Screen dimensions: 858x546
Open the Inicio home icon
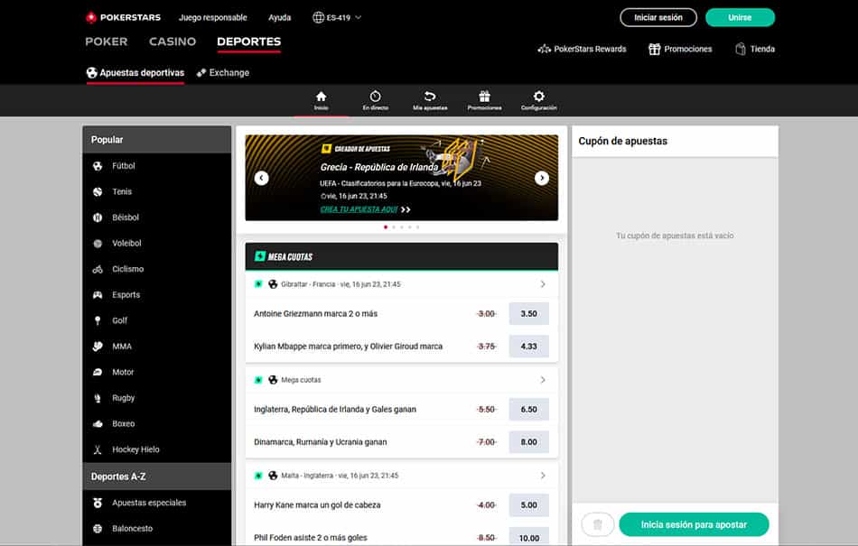(x=322, y=97)
